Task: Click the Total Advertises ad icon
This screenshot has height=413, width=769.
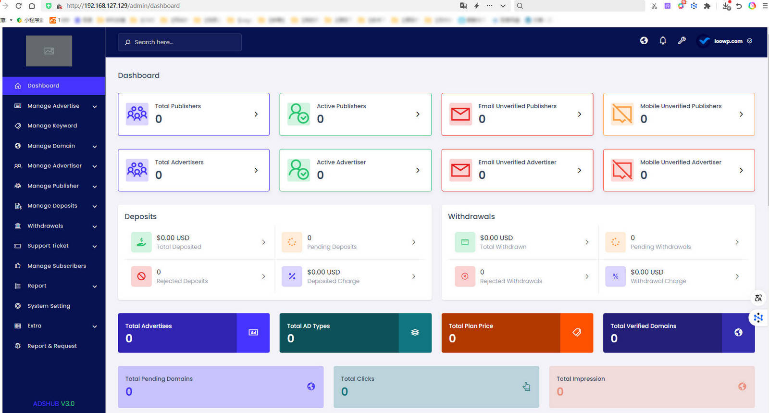Action: [253, 333]
